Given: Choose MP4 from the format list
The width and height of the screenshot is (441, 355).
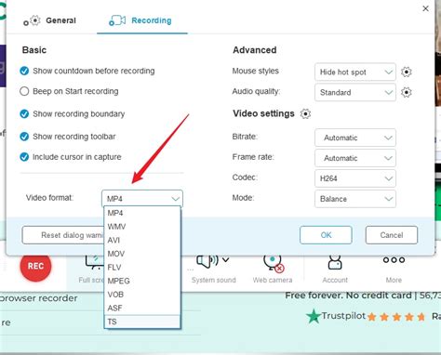Looking at the screenshot, I should [x=142, y=213].
